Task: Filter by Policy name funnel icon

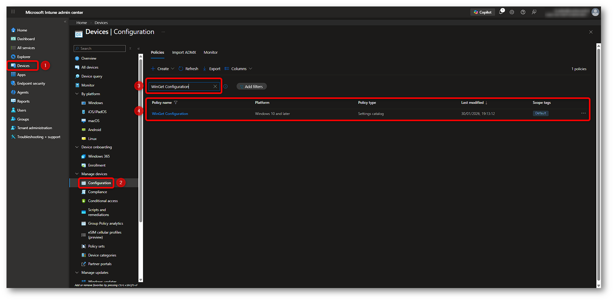Action: [176, 102]
